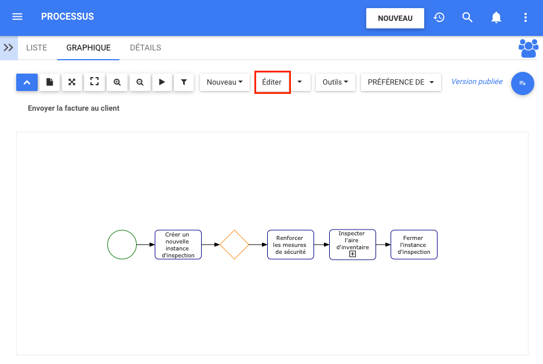Viewport: 543px width, 364px height.
Task: Click the fullscreen frame icon
Action: (94, 82)
